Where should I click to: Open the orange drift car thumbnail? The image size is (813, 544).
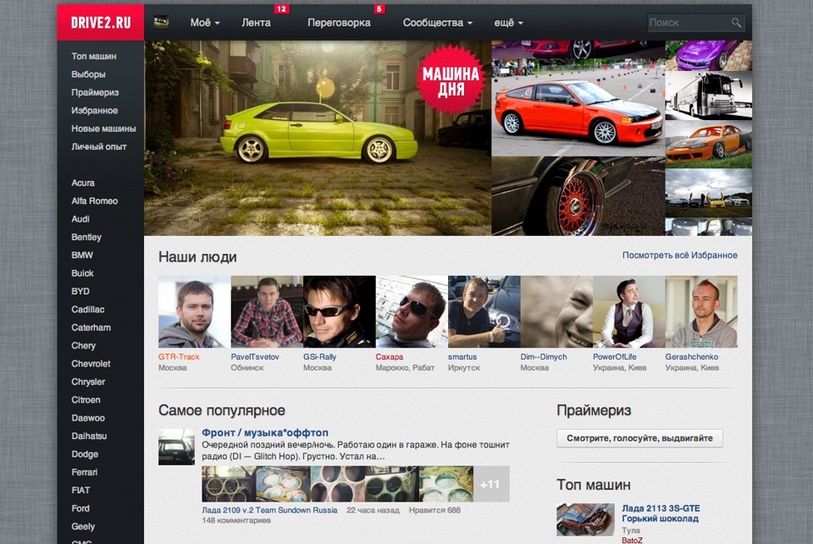click(708, 145)
